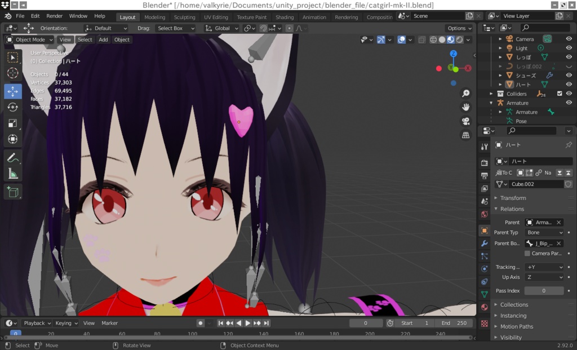Toggle camera view icon in viewport
The width and height of the screenshot is (577, 350).
coord(466,121)
